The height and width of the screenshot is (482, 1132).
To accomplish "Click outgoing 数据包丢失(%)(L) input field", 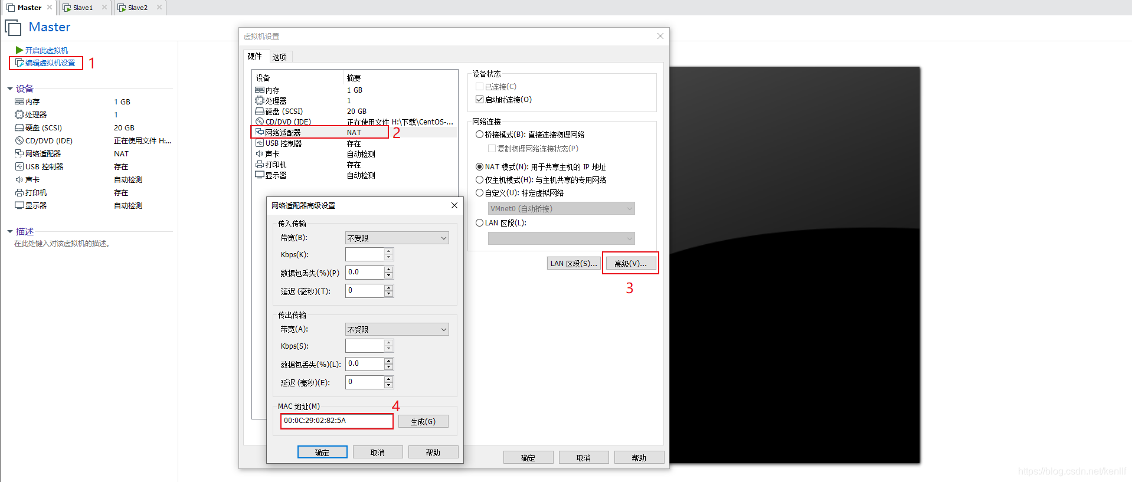I will coord(365,363).
